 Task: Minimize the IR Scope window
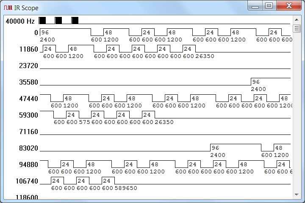[255, 6]
